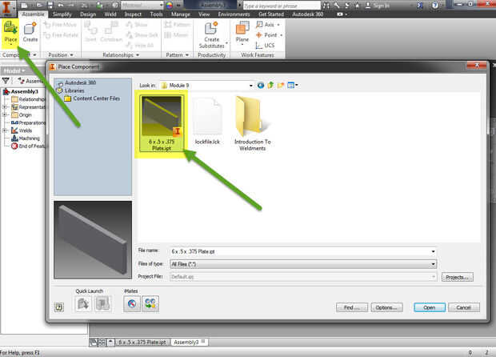Click the keyword search field

pos(282,6)
